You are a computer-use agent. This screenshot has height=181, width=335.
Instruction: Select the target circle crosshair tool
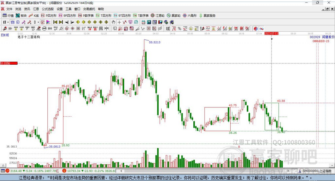(67, 29)
